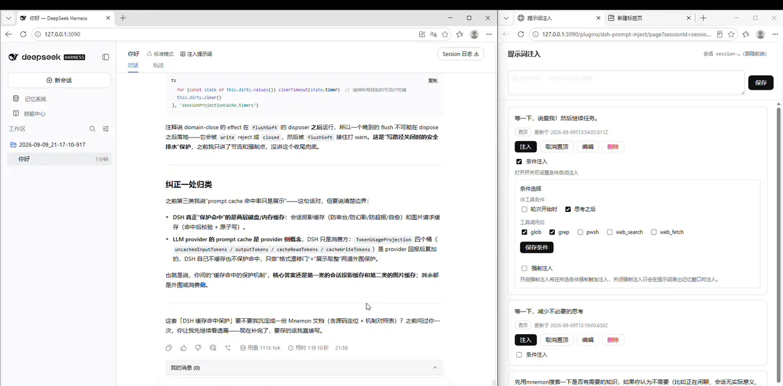
Task: Click the branch/retry icon under the reply
Action: click(228, 348)
